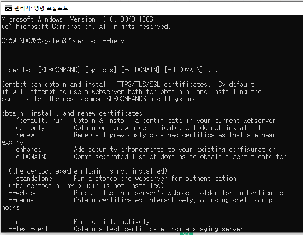Click 'Run non-interactively' description
303x235 pixels.
(x=112, y=222)
